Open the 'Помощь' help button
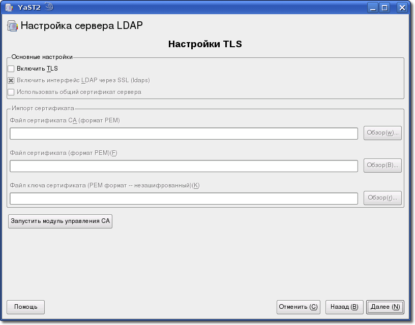The width and height of the screenshot is (415, 325). (25, 307)
